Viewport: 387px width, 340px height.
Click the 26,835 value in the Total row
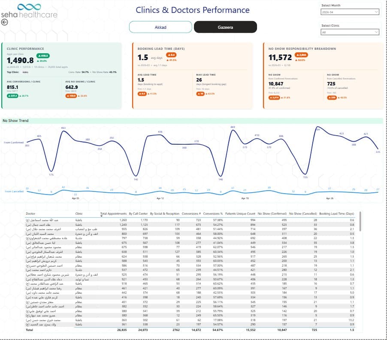tap(122, 330)
